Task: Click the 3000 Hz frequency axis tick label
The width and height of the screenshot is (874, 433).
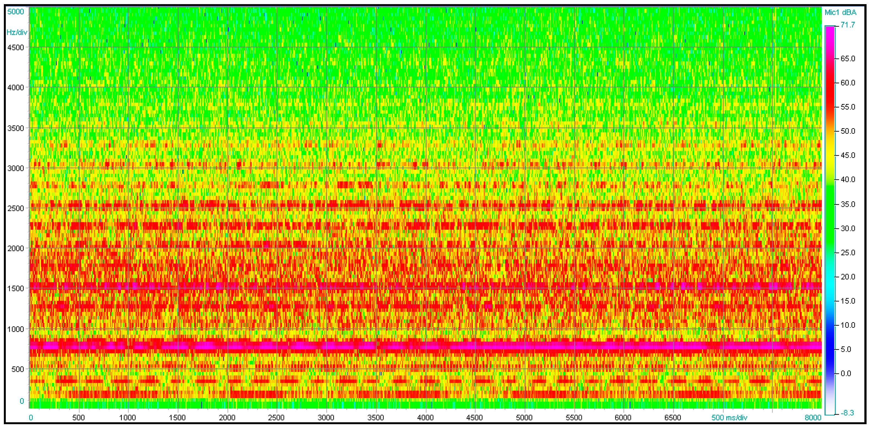Action: coord(16,168)
